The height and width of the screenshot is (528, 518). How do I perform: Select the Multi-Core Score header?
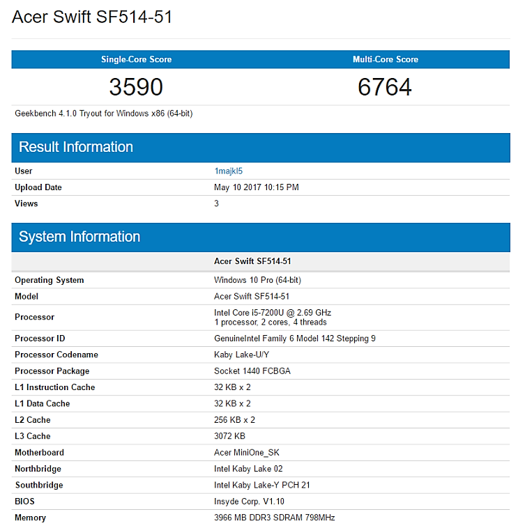(385, 59)
